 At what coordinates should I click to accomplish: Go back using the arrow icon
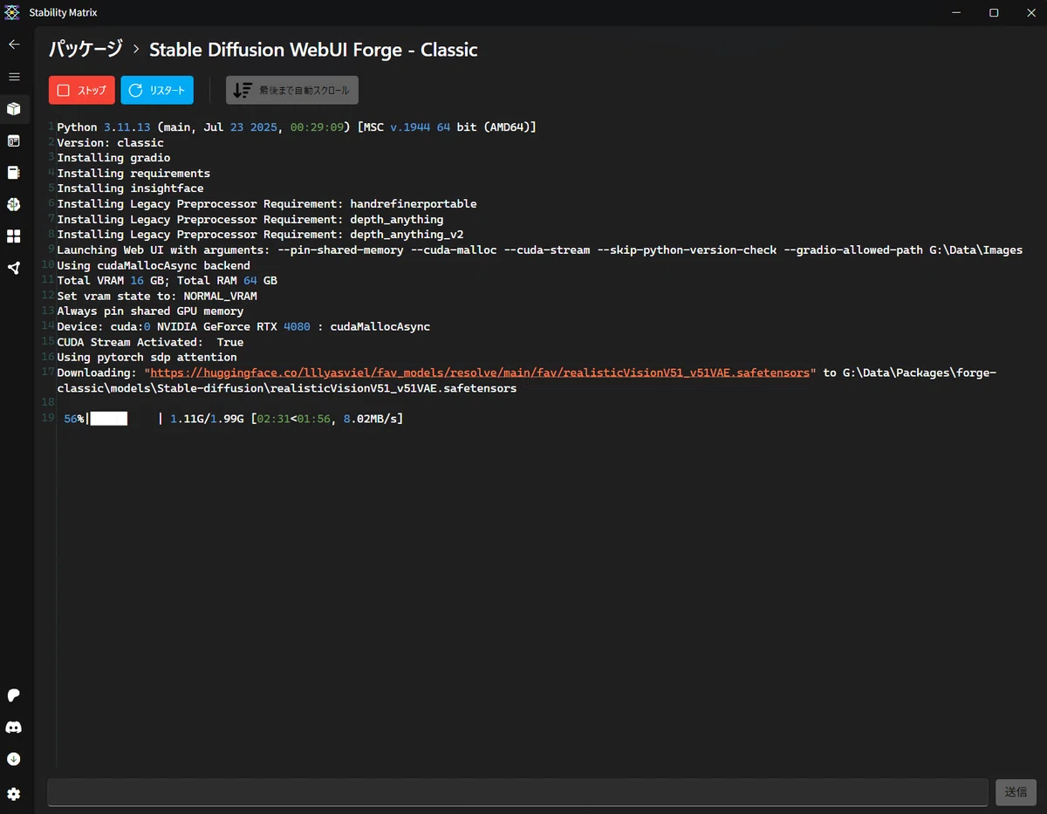click(14, 44)
